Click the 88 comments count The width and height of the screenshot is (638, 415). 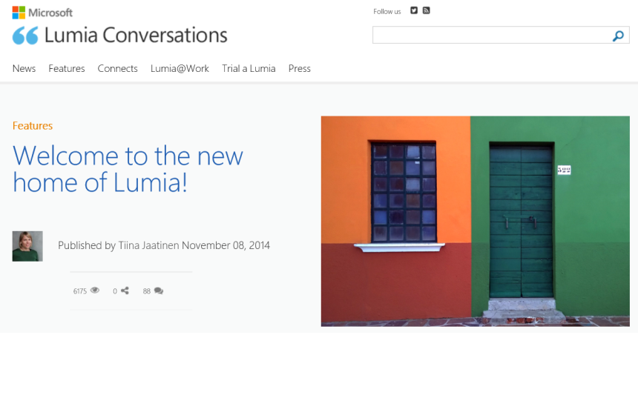[x=146, y=291]
